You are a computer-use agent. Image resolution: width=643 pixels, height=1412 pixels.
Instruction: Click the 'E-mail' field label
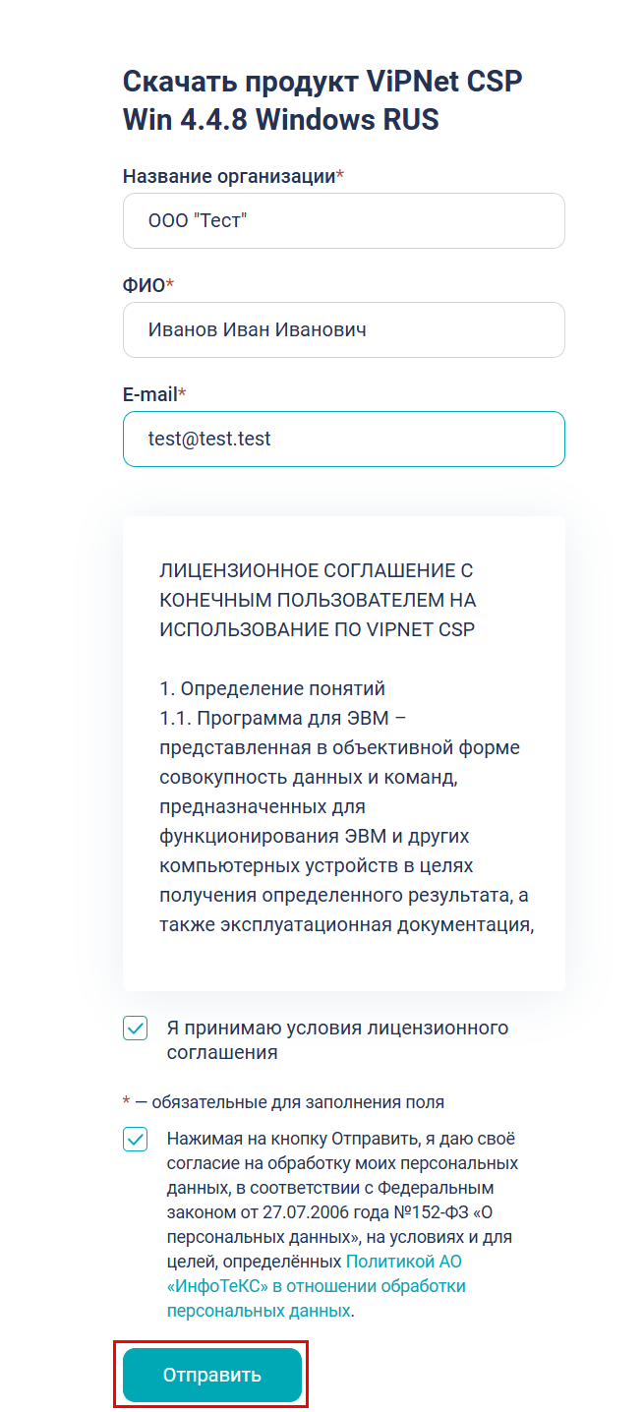pos(149,394)
